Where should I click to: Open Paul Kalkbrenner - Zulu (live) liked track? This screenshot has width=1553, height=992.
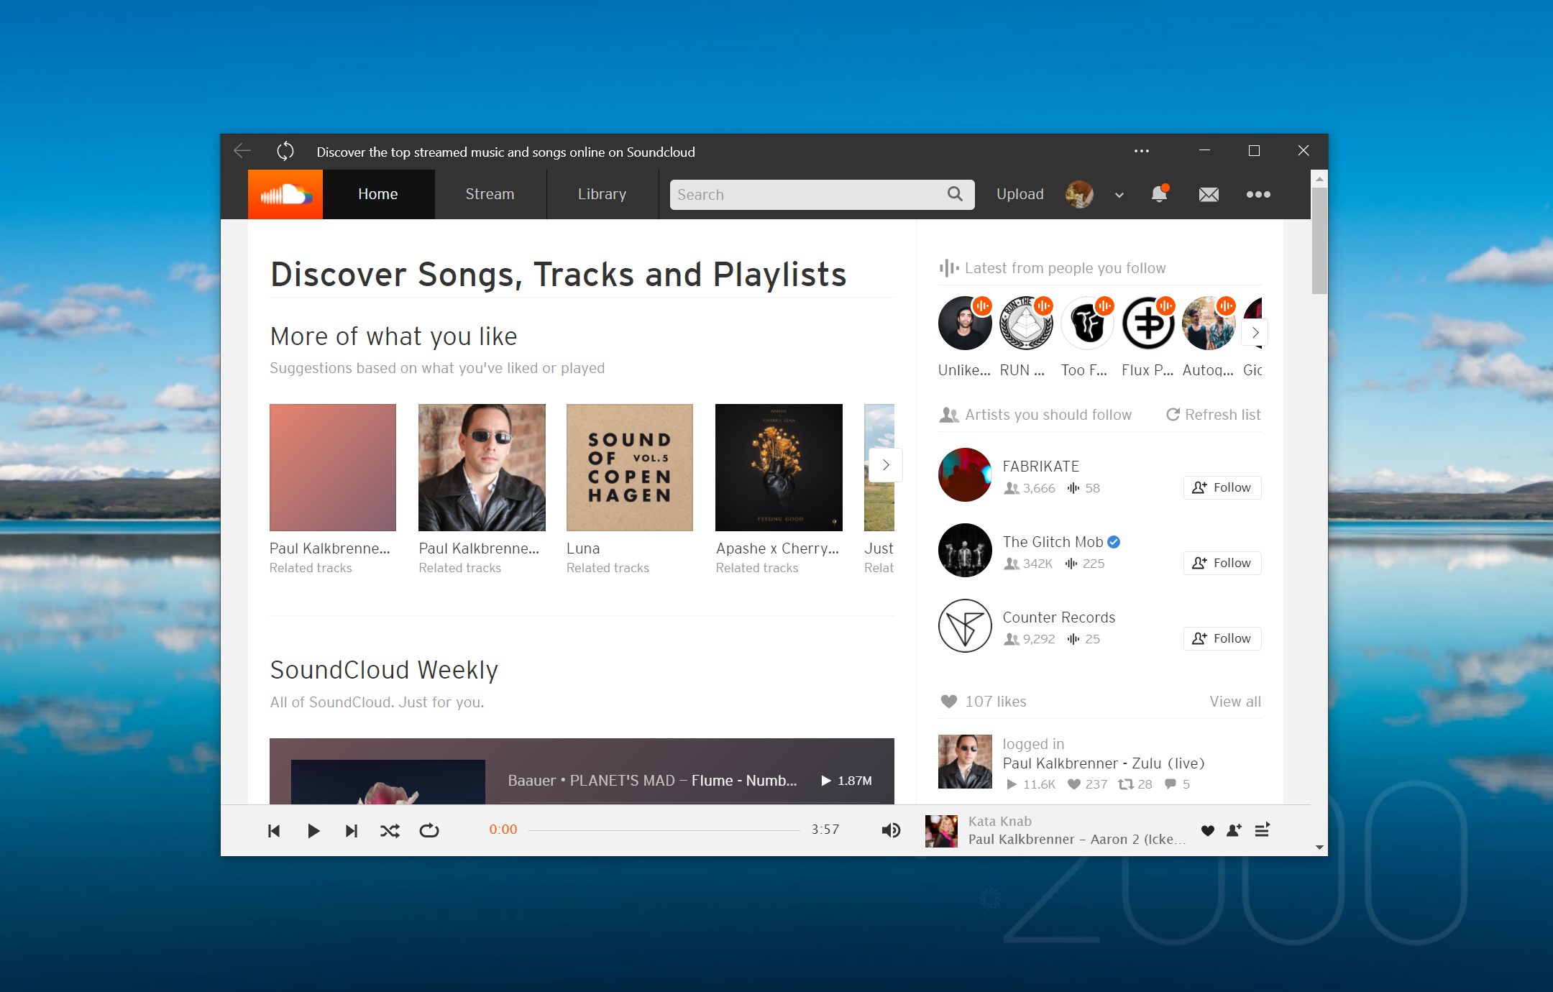click(x=1104, y=763)
